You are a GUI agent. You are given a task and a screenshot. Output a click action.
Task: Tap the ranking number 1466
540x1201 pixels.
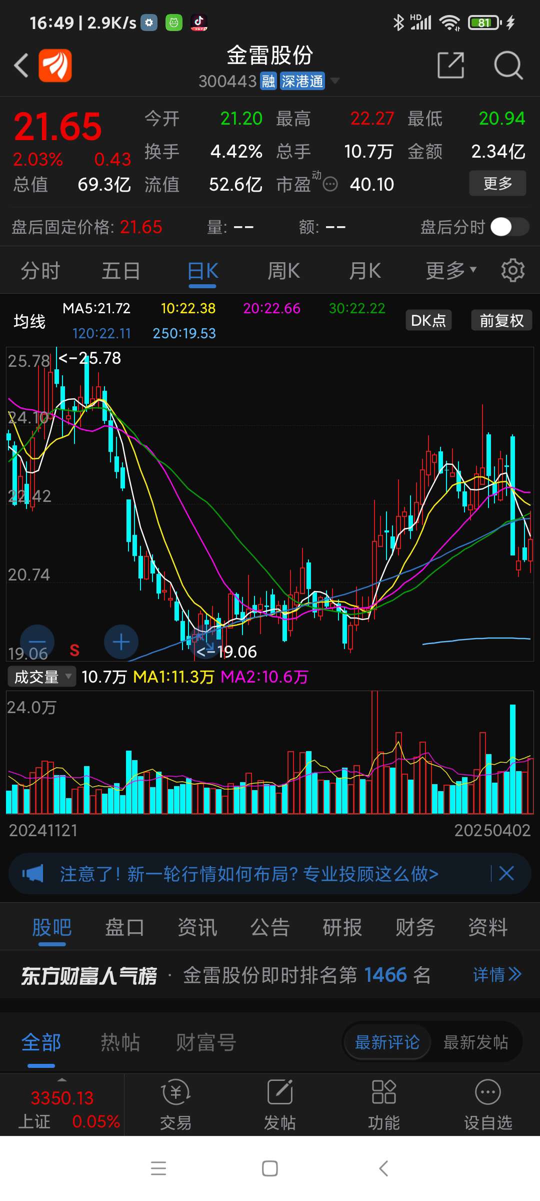(385, 975)
